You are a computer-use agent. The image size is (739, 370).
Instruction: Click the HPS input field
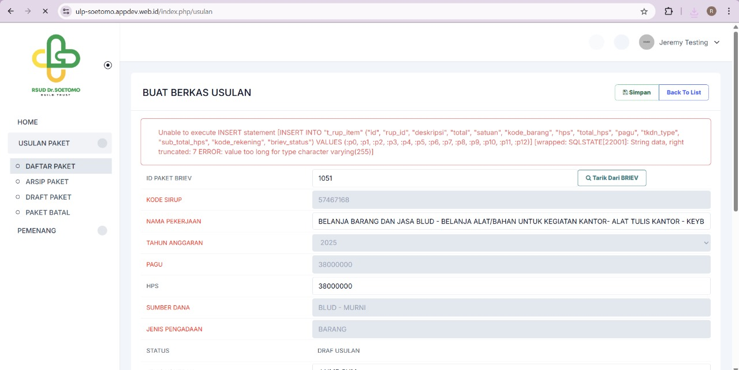coord(511,286)
